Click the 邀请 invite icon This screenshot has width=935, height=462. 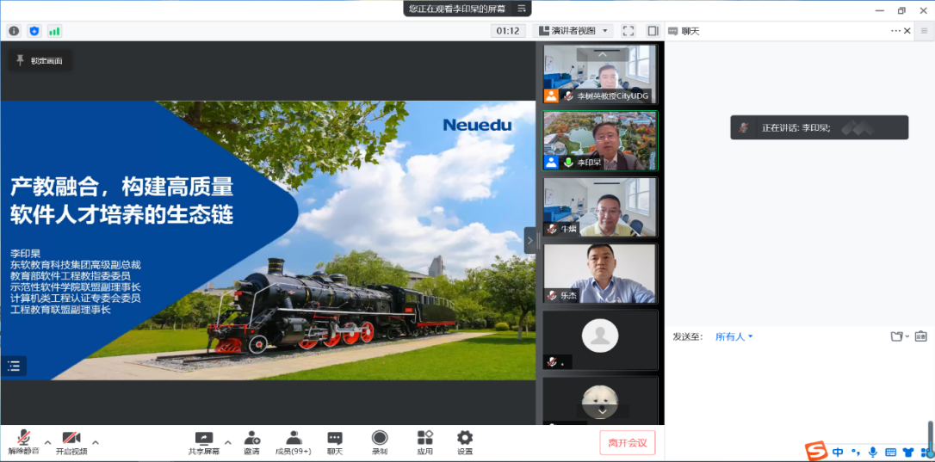(x=251, y=441)
